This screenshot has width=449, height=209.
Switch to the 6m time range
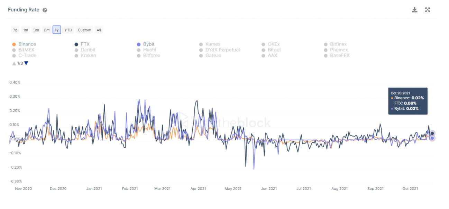click(46, 30)
